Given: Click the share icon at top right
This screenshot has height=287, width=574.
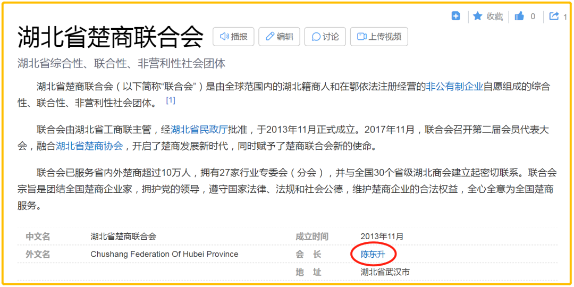Looking at the screenshot, I should (x=554, y=16).
